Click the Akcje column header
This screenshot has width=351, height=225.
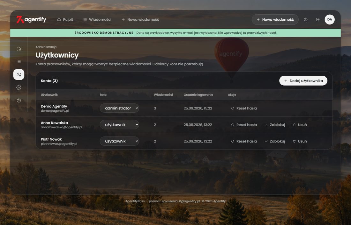[x=232, y=95]
